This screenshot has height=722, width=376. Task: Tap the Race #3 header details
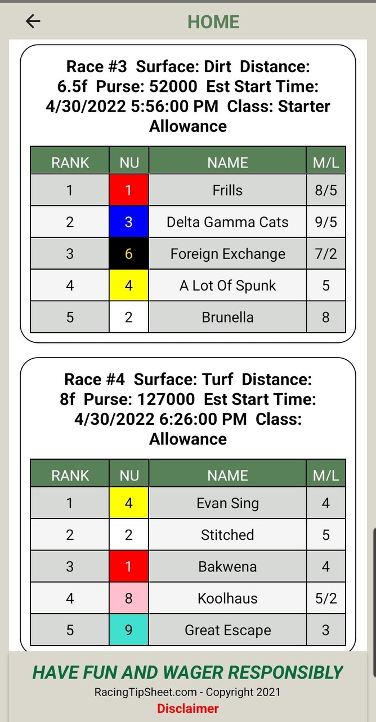[x=188, y=96]
